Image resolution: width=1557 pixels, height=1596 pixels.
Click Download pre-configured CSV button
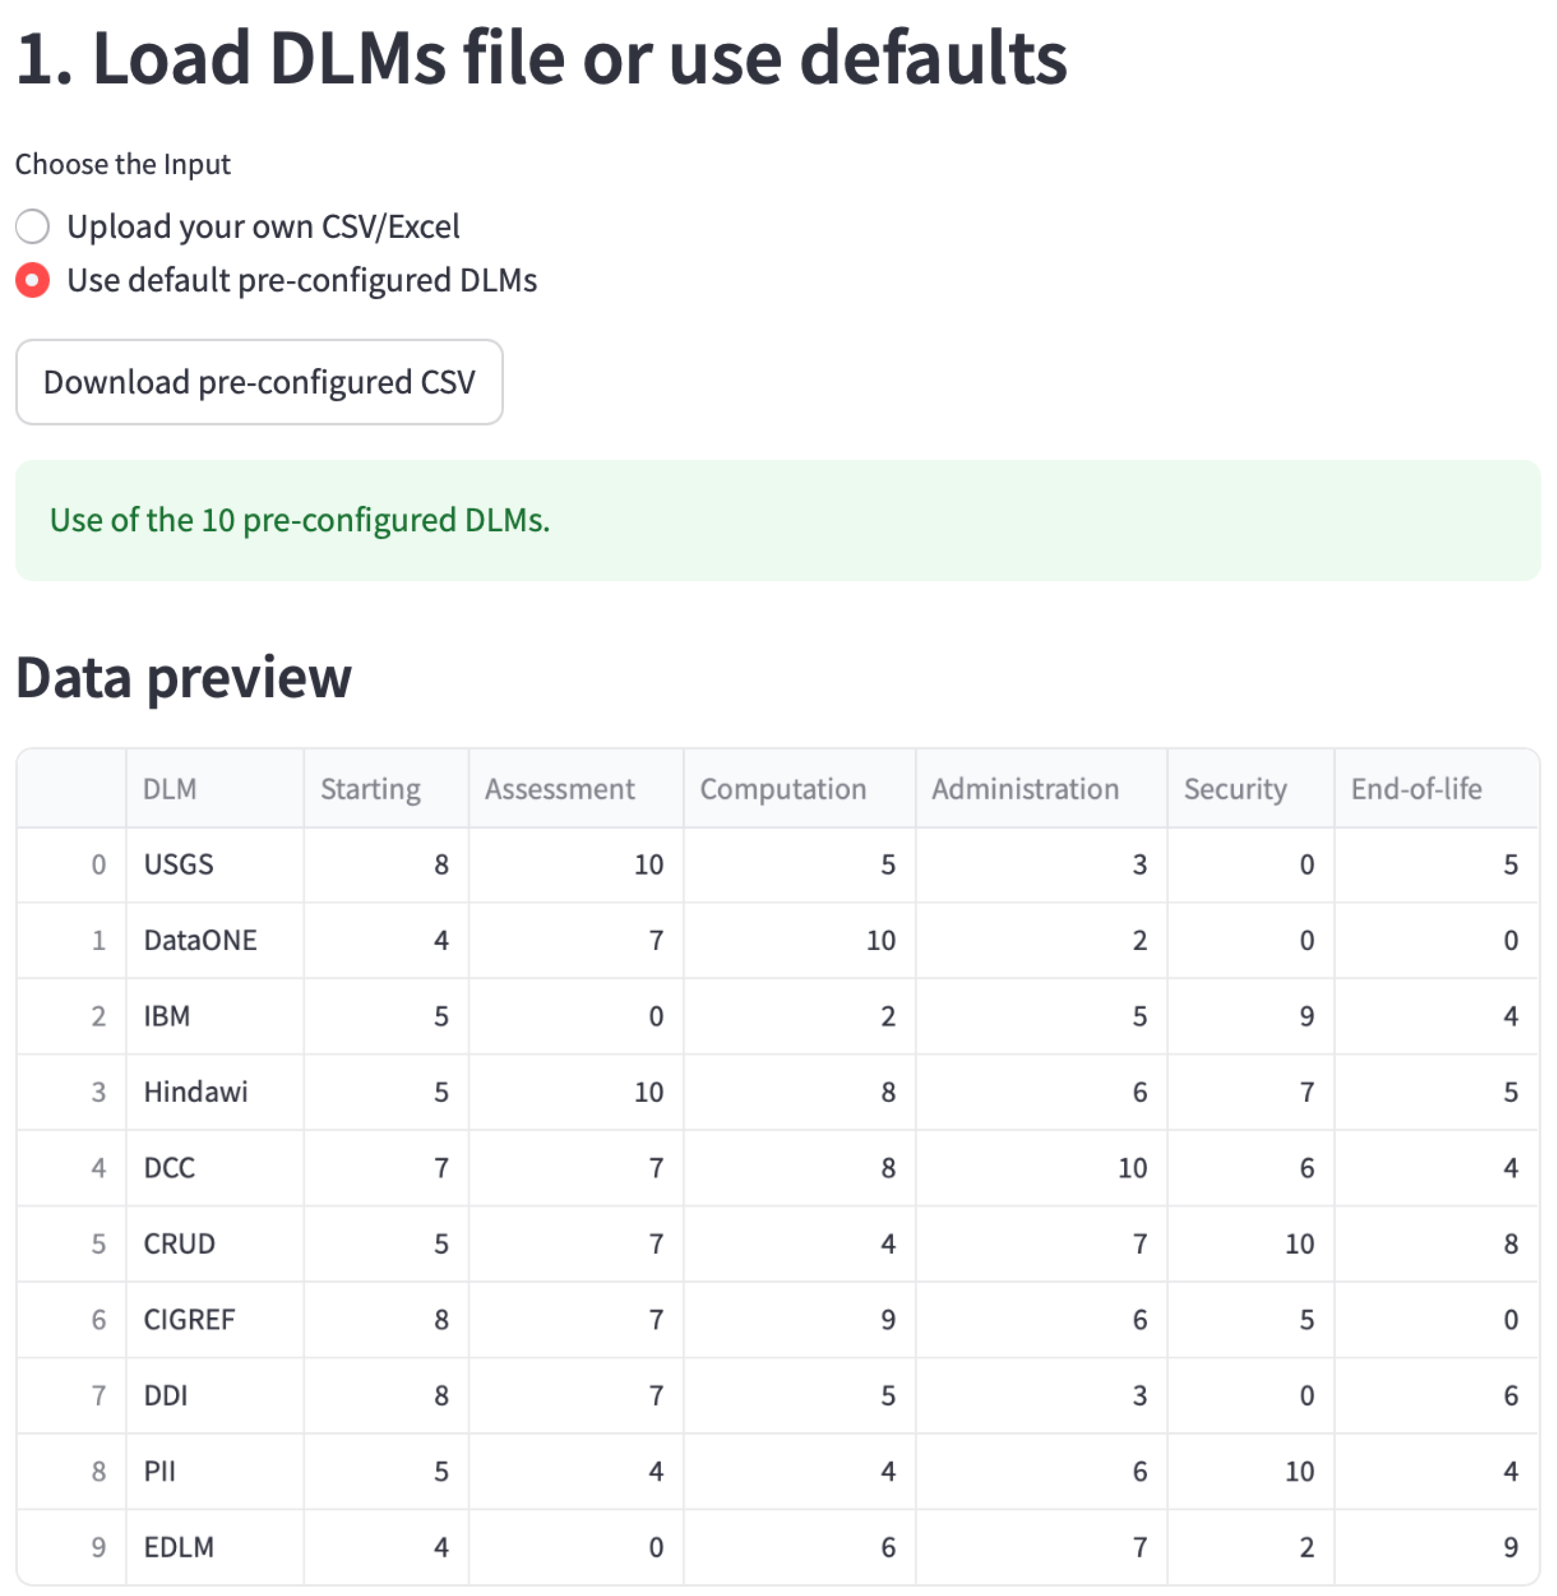click(x=259, y=382)
